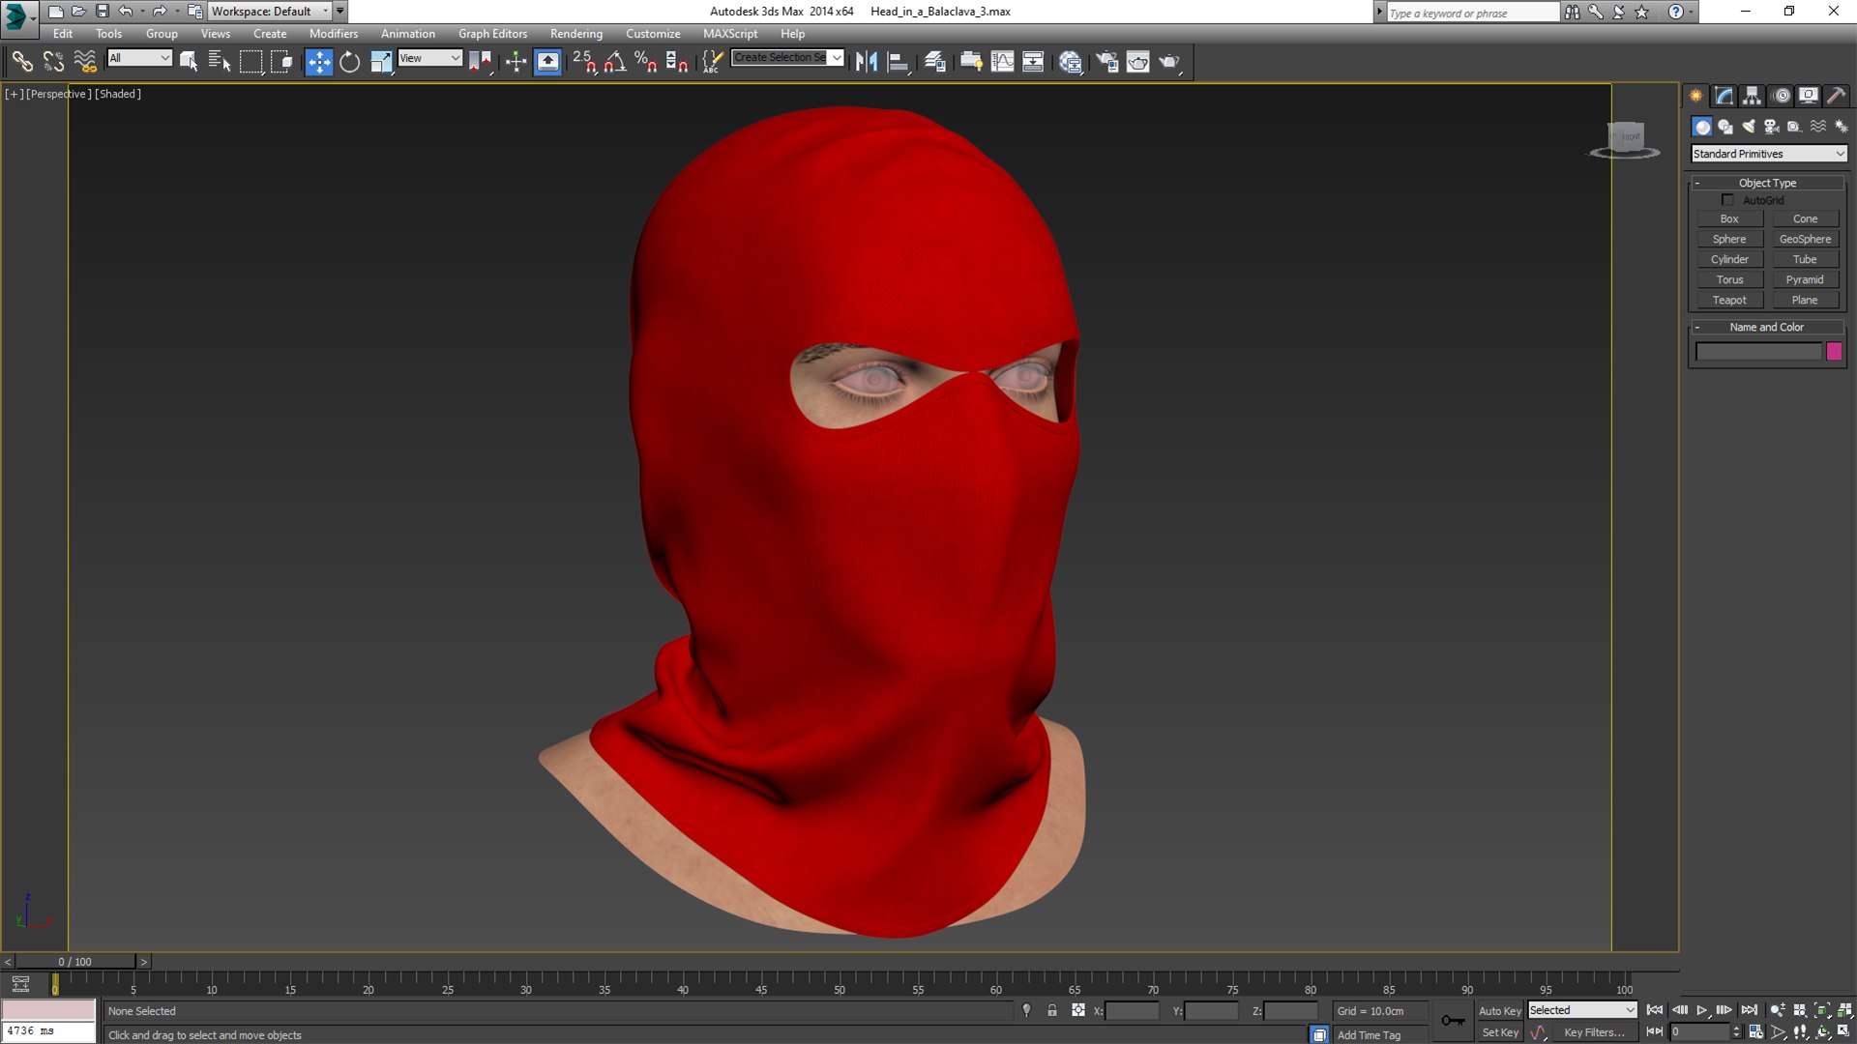Open the Material Editor
Screen dimensions: 1857x1044
(x=1070, y=62)
